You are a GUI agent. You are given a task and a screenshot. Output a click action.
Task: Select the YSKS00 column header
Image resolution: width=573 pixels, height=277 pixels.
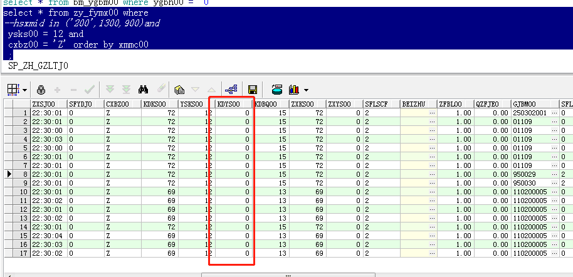pyautogui.click(x=197, y=104)
